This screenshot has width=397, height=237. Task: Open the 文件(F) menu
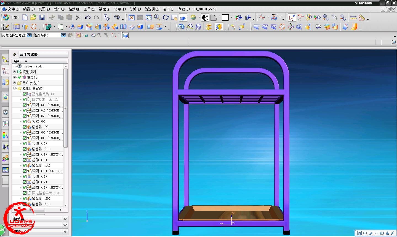[14, 9]
